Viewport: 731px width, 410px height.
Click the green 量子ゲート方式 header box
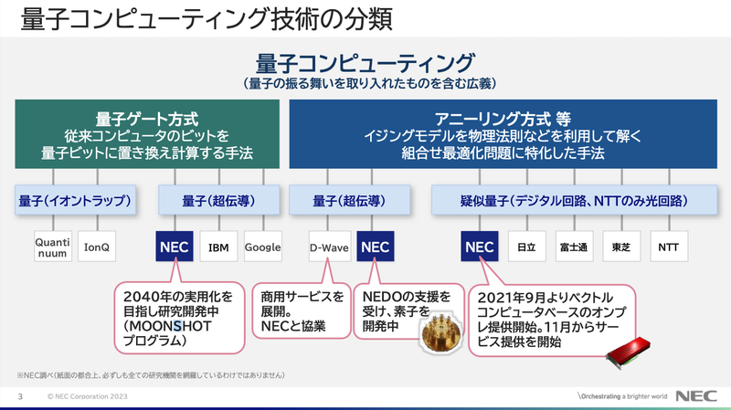point(146,133)
